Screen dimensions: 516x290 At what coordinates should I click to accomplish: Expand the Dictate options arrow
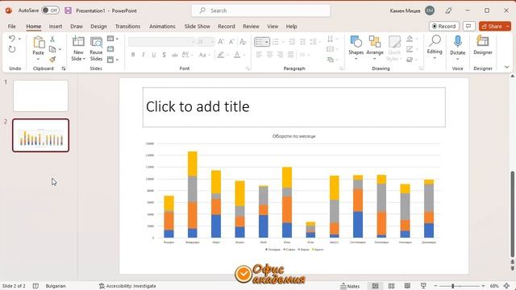pyautogui.click(x=457, y=59)
